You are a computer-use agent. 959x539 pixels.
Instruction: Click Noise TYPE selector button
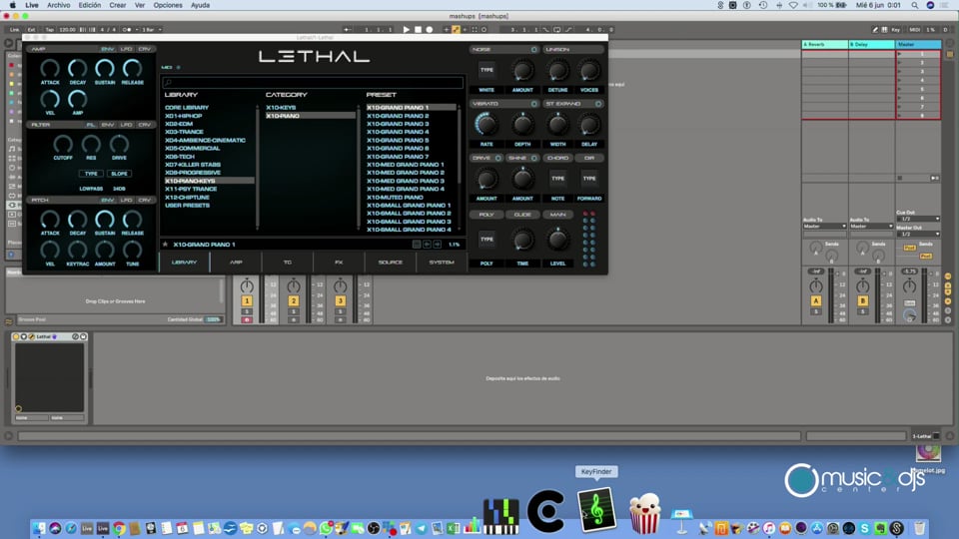click(486, 70)
